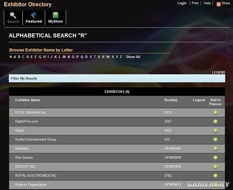Sort by Exhibitor Name column header
This screenshot has width=233, height=190.
tap(27, 100)
